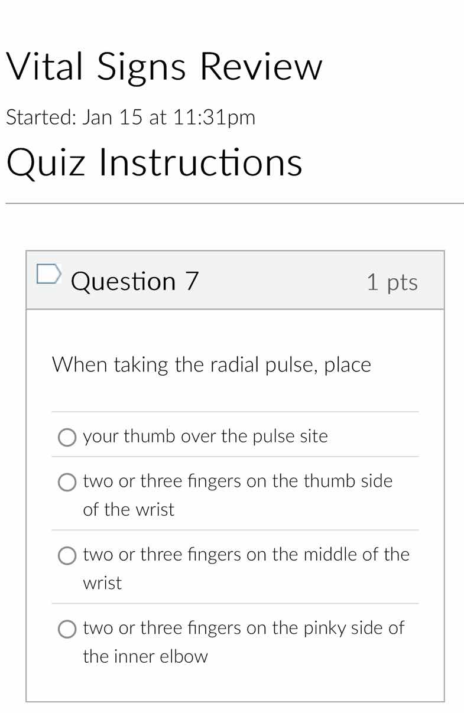The image size is (464, 713).
Task: Select 'two or three fingers on the middle of the wrist'
Action: [x=67, y=555]
